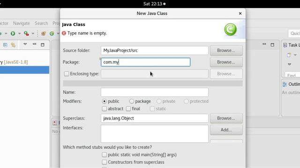This screenshot has width=300, height=168.
Task: Open the partially visible Refactor menu
Action: [4, 23]
